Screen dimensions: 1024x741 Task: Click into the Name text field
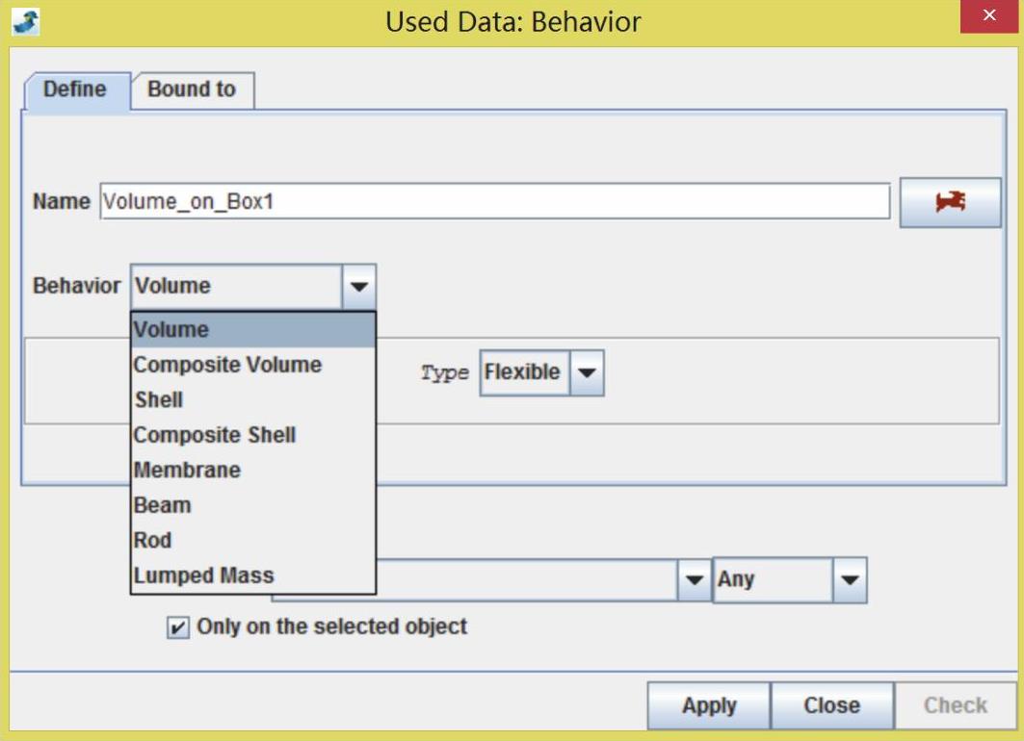click(494, 202)
